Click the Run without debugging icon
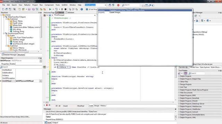Screen dimensions: 222x124 click(56, 9)
